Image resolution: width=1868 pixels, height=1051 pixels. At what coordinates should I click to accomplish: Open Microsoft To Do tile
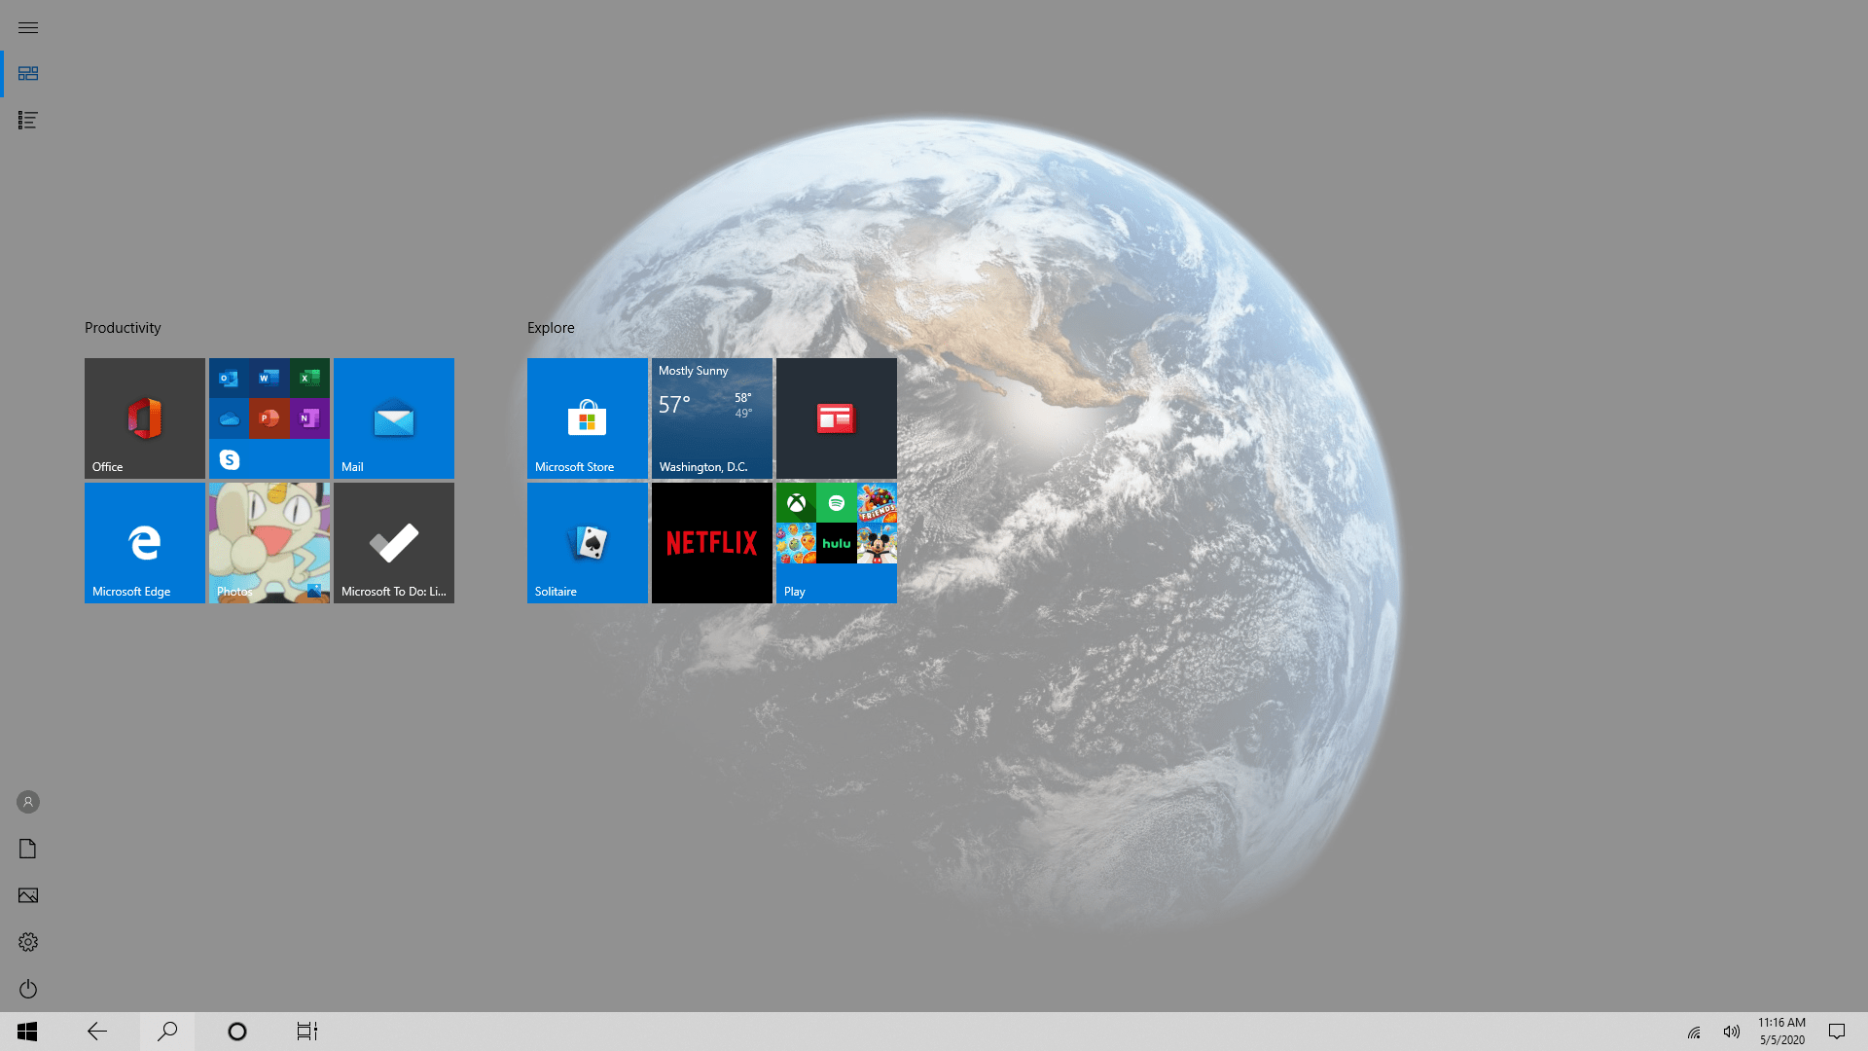tap(393, 543)
